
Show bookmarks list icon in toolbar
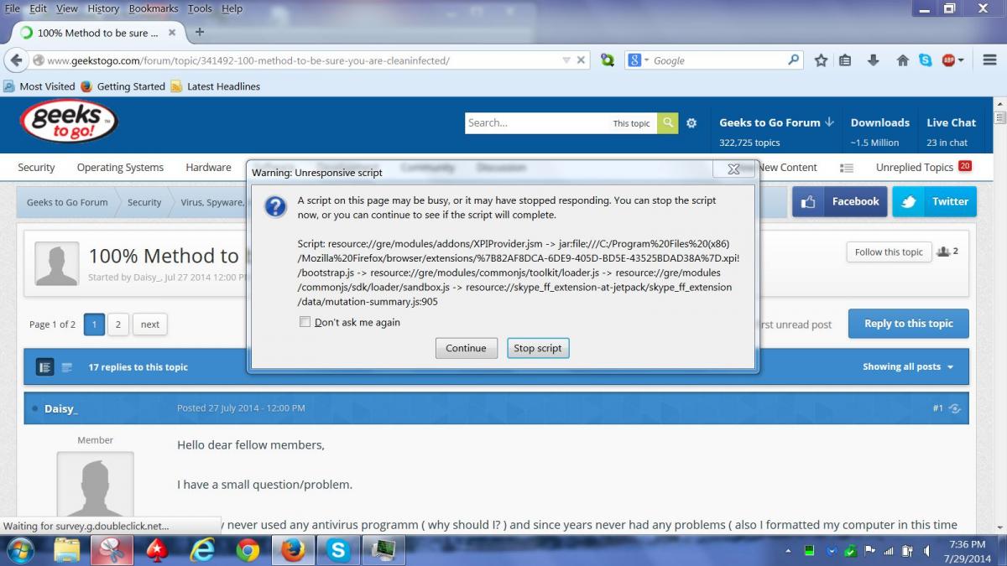845,60
